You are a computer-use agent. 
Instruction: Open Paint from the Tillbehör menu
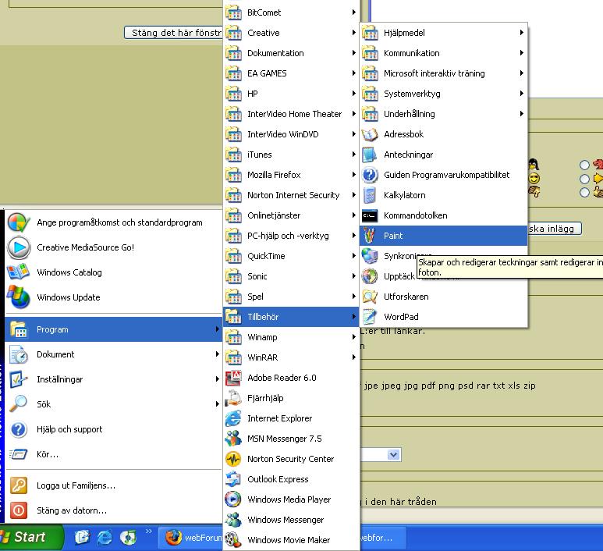click(443, 236)
